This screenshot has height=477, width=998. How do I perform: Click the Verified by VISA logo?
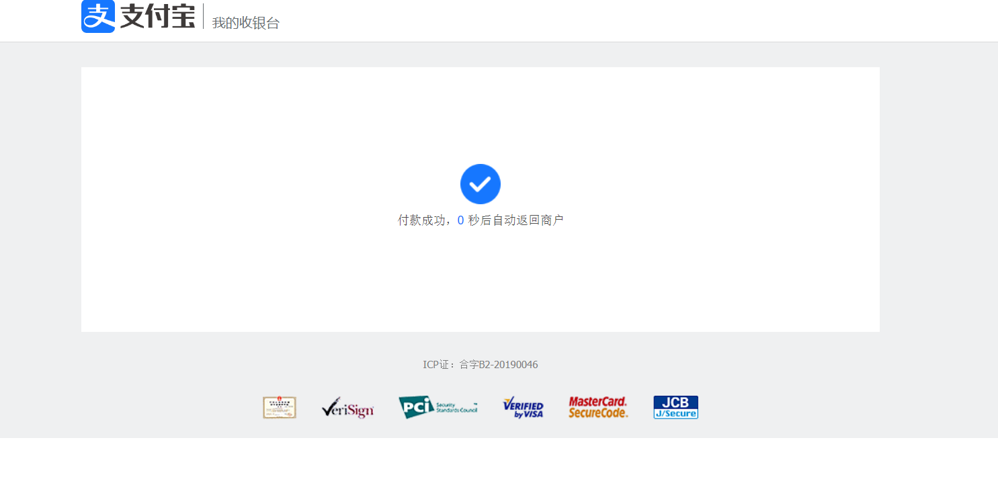point(523,407)
